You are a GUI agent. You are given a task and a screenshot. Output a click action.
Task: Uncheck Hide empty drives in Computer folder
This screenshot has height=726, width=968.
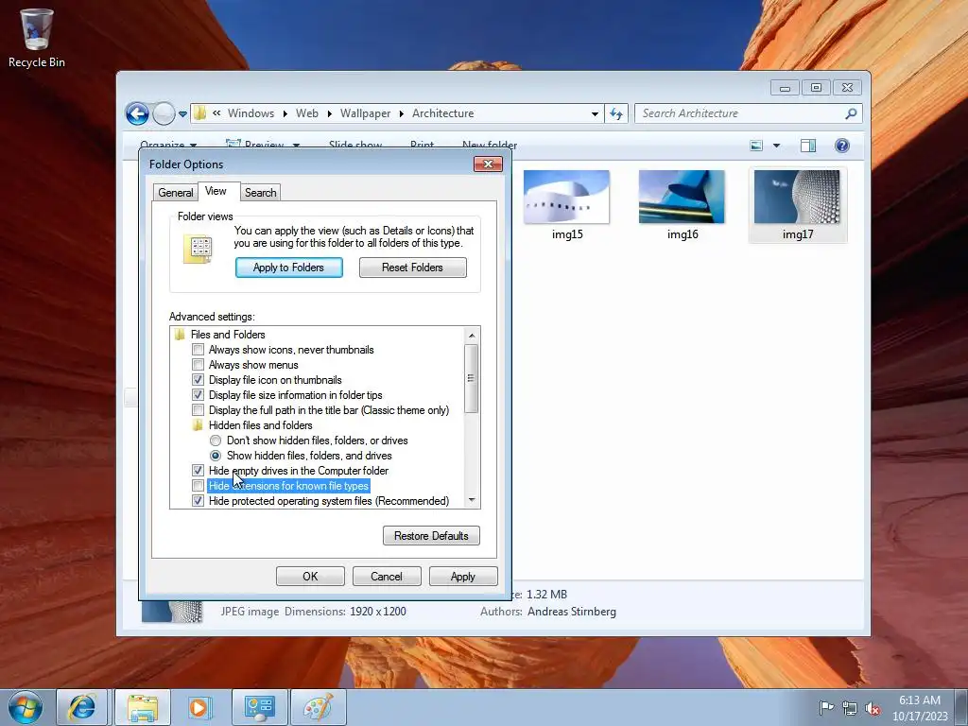click(x=198, y=471)
